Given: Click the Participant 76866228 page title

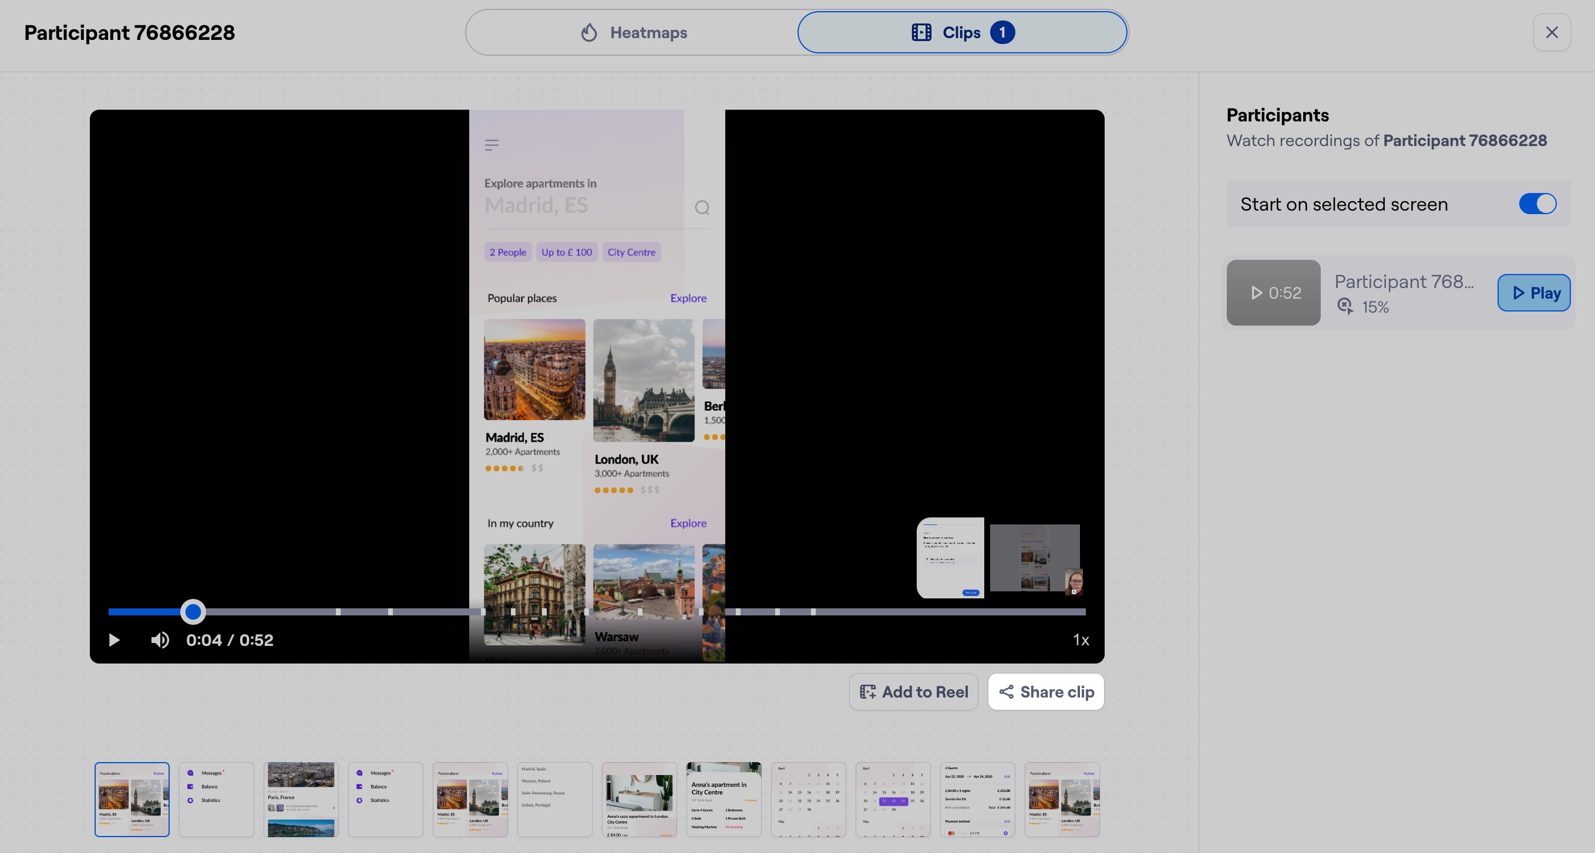Looking at the screenshot, I should click(129, 32).
